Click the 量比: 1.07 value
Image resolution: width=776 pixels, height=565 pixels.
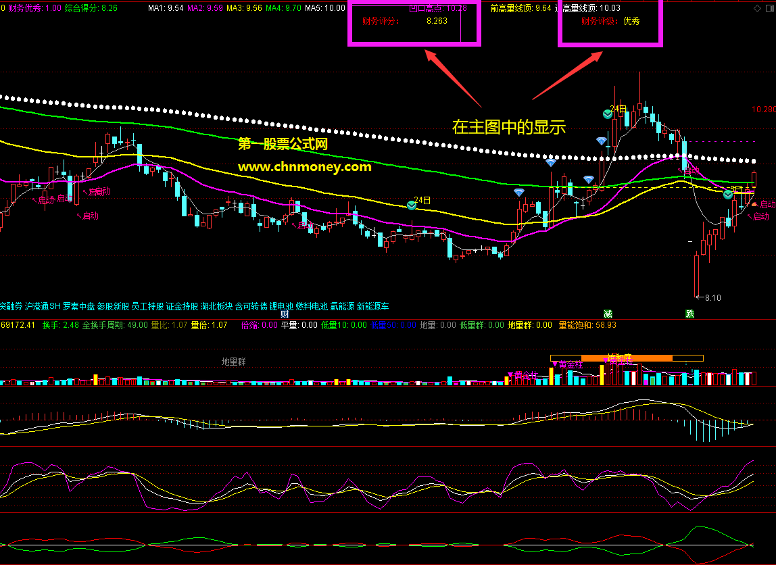169,325
